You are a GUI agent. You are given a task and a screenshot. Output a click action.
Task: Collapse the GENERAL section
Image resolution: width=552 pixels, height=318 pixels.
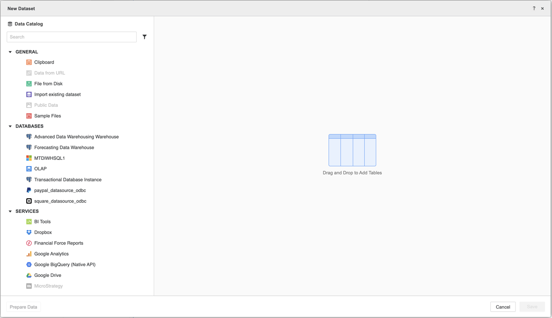(x=10, y=52)
